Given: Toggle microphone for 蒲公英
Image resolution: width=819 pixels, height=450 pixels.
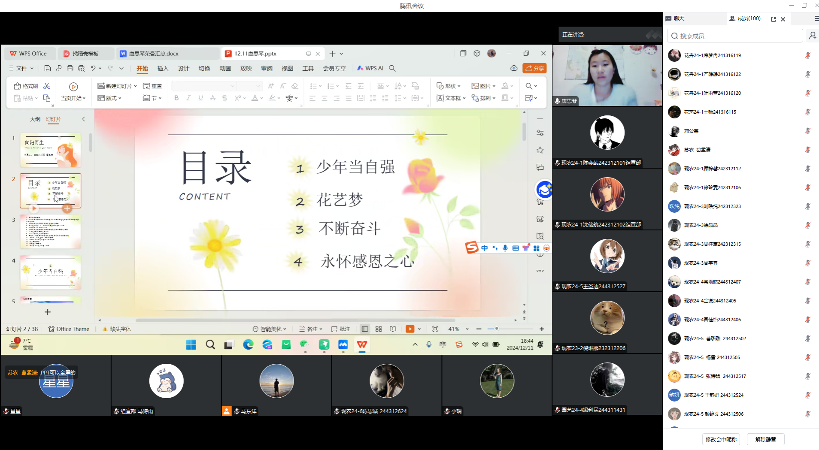Looking at the screenshot, I should coord(807,131).
